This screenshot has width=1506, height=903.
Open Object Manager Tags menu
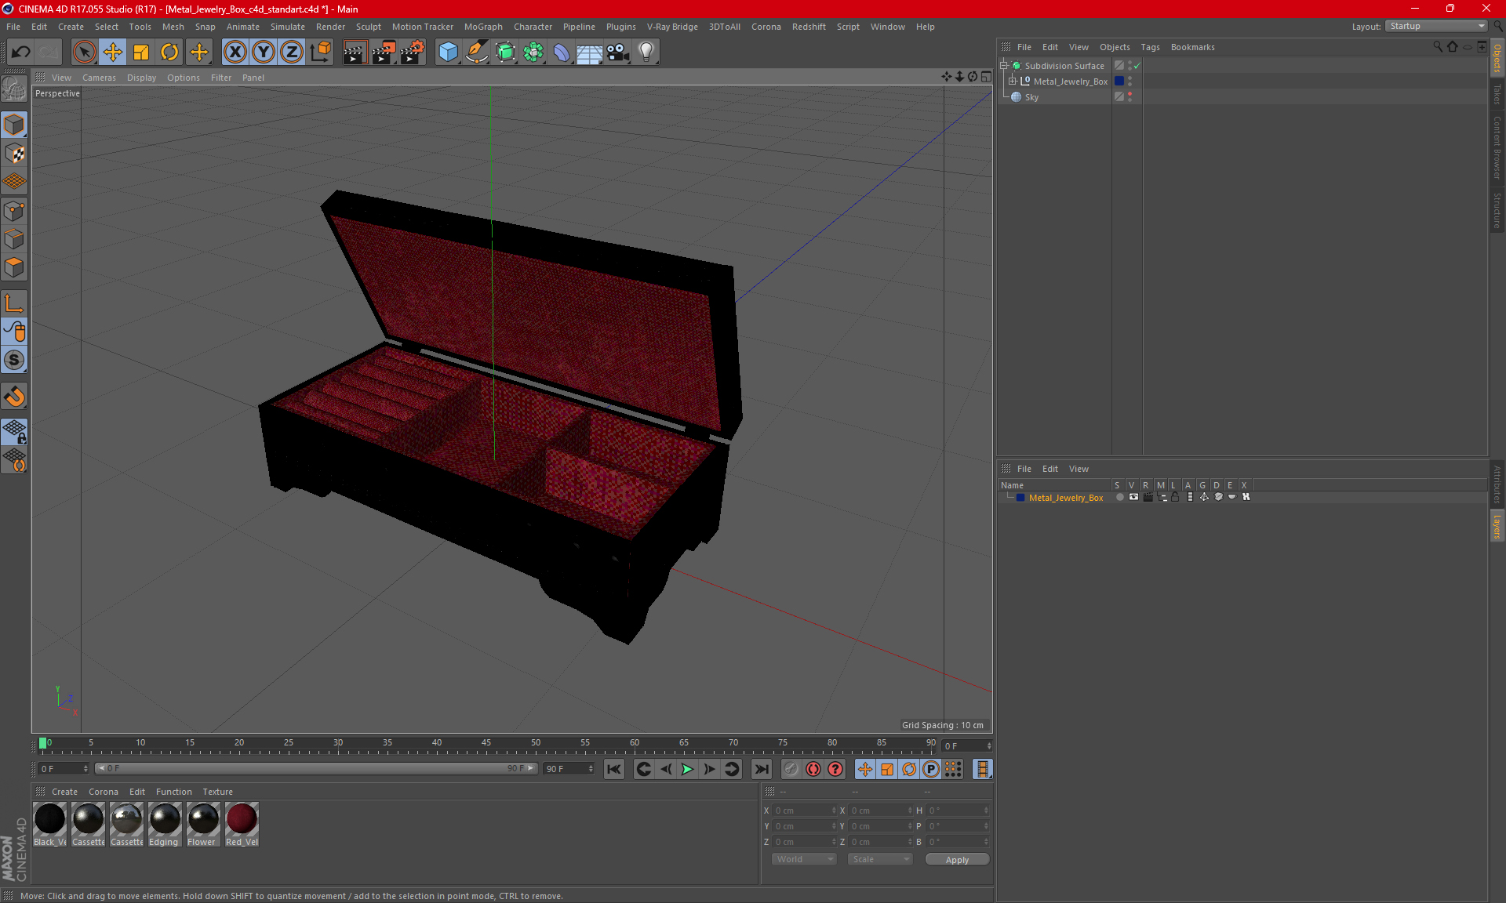pyautogui.click(x=1150, y=47)
